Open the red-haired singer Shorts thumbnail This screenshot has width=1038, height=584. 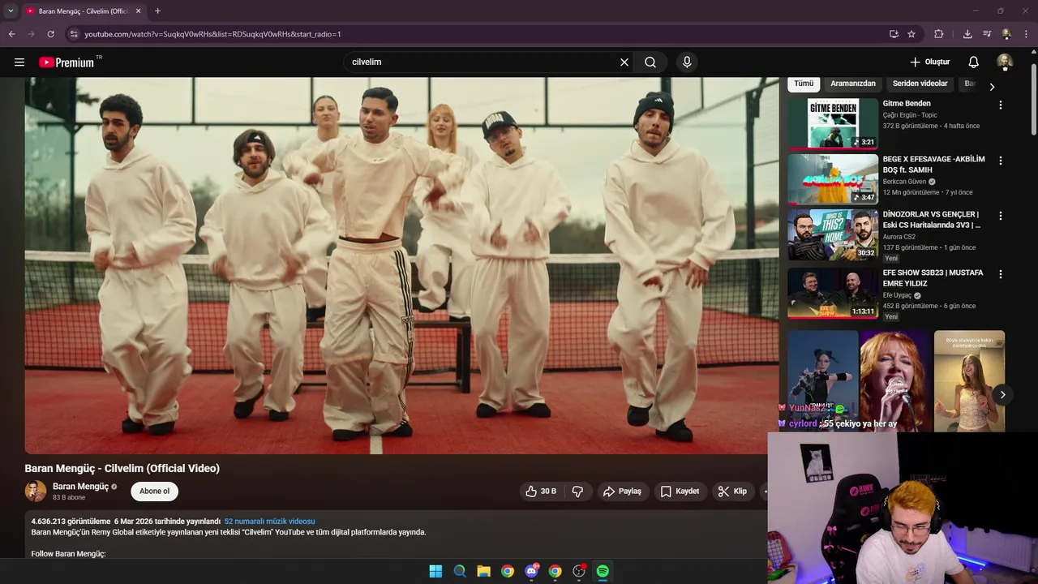click(895, 380)
